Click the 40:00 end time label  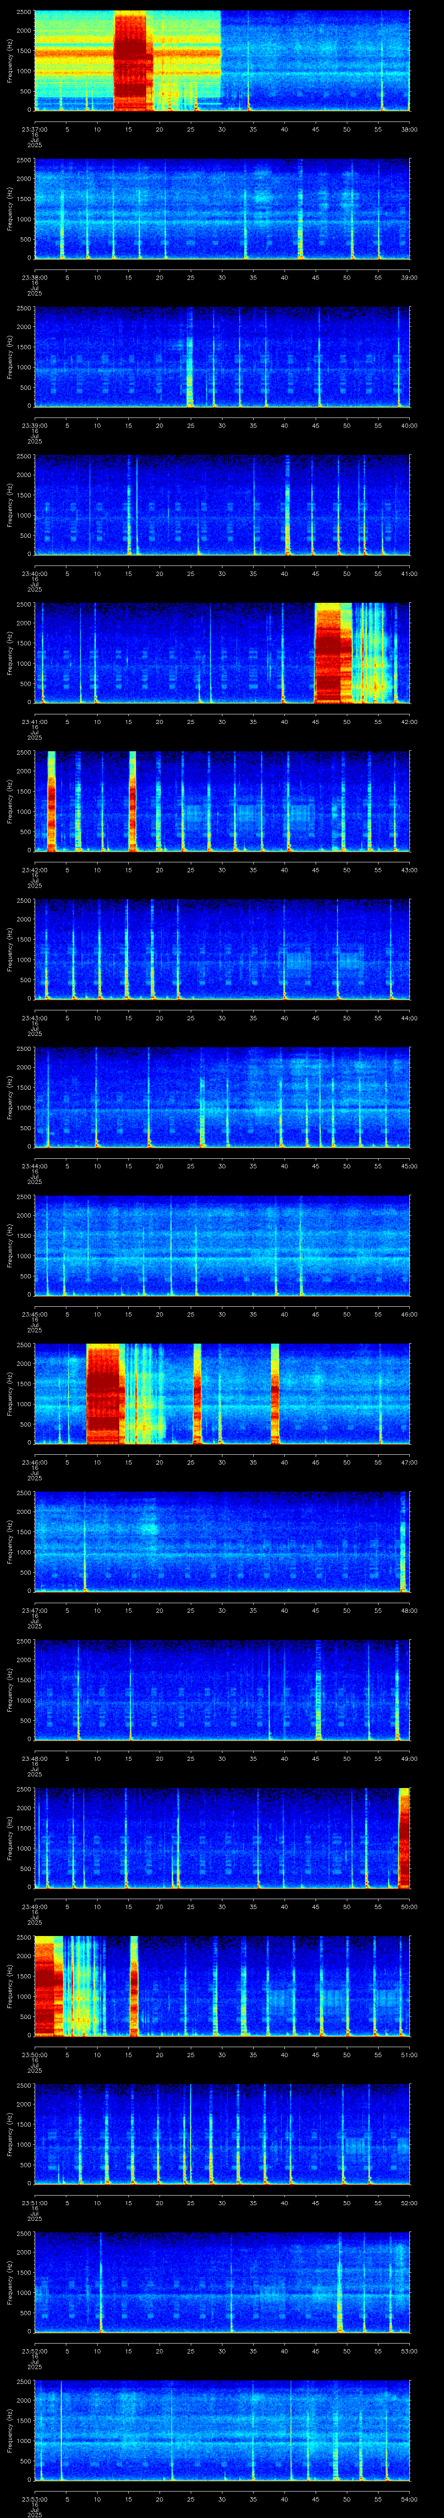point(410,425)
